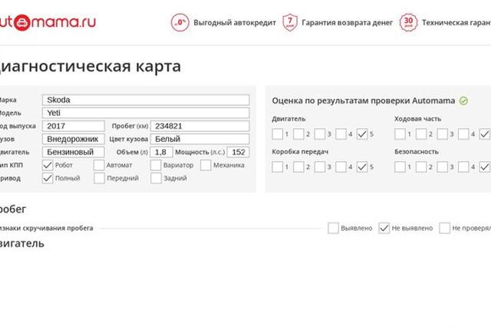491x327 pixels.
Task: Open Техническая гарантия link
Action: [456, 23]
